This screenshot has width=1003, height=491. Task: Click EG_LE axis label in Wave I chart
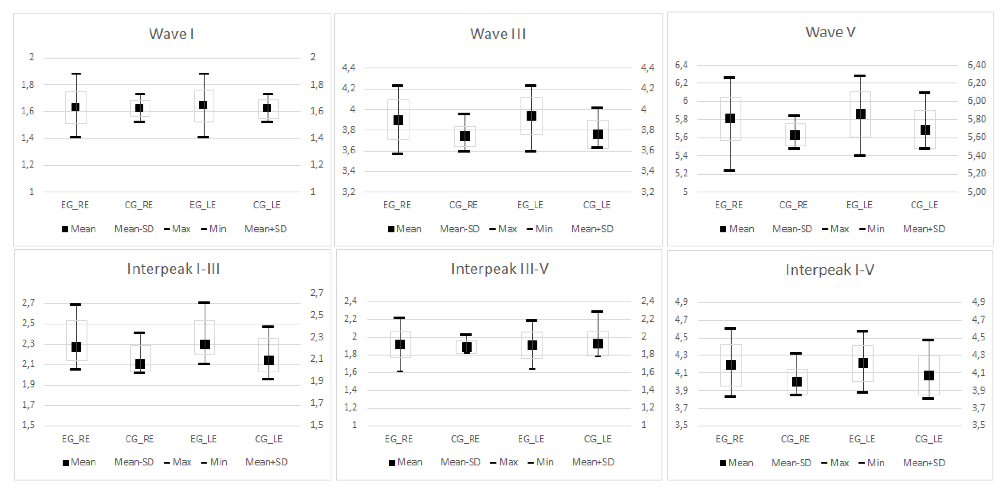203,205
